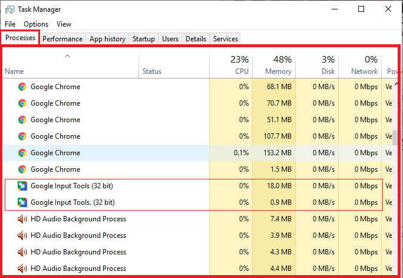This screenshot has width=403, height=278.
Task: Click the sort direction arrow above Name
Action: click(x=67, y=56)
